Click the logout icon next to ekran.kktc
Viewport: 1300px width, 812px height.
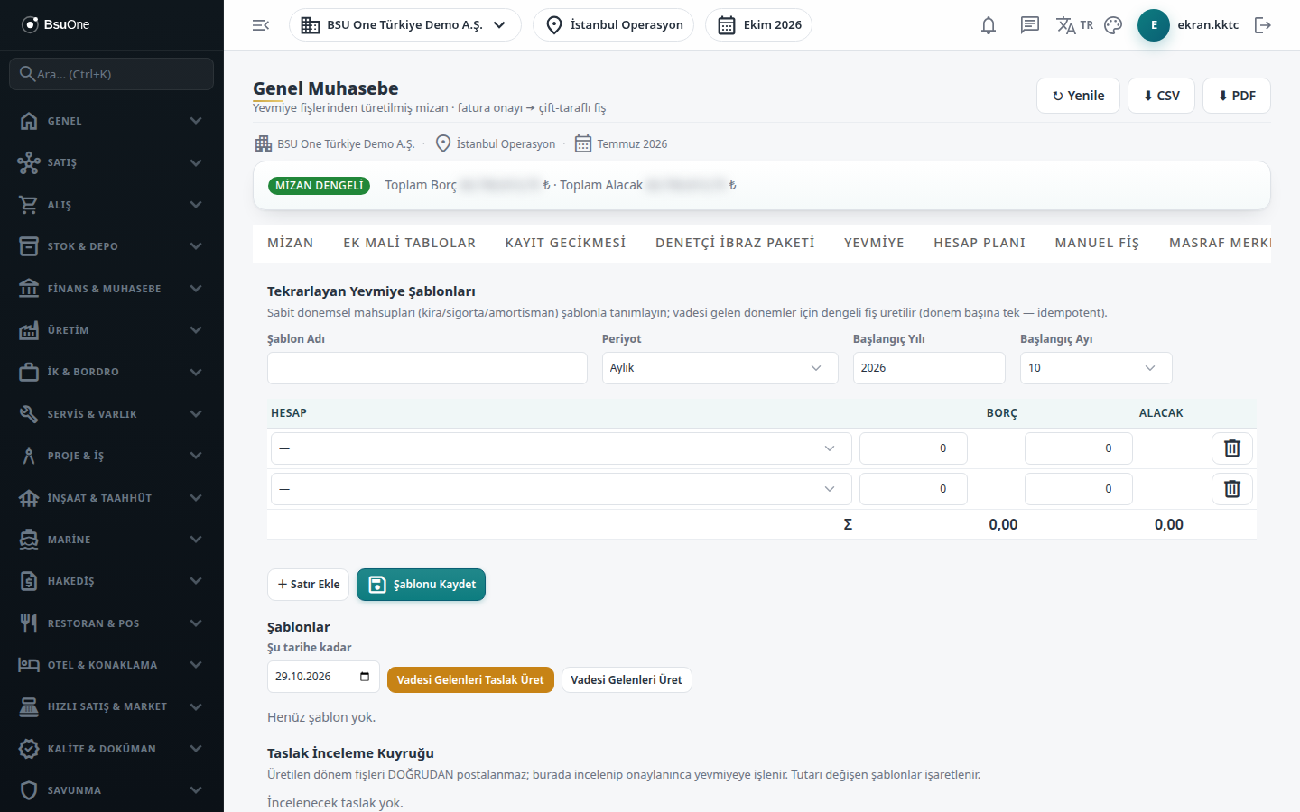coord(1263,25)
